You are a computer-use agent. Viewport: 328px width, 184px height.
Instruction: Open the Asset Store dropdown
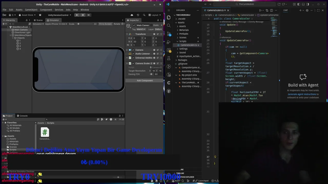[27, 15]
